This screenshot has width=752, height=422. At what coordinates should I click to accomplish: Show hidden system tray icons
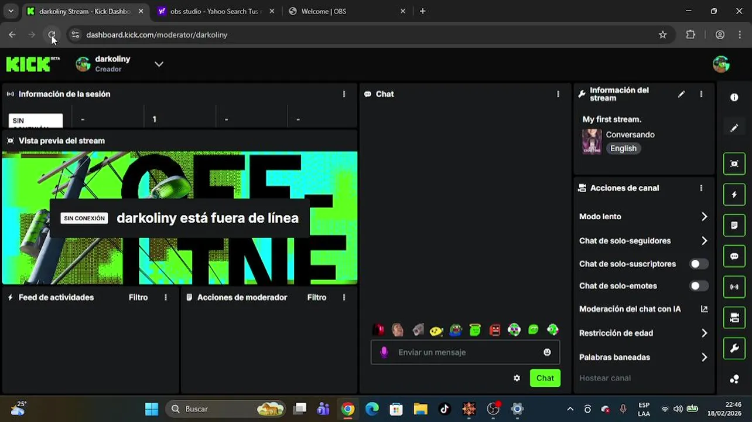(x=570, y=409)
